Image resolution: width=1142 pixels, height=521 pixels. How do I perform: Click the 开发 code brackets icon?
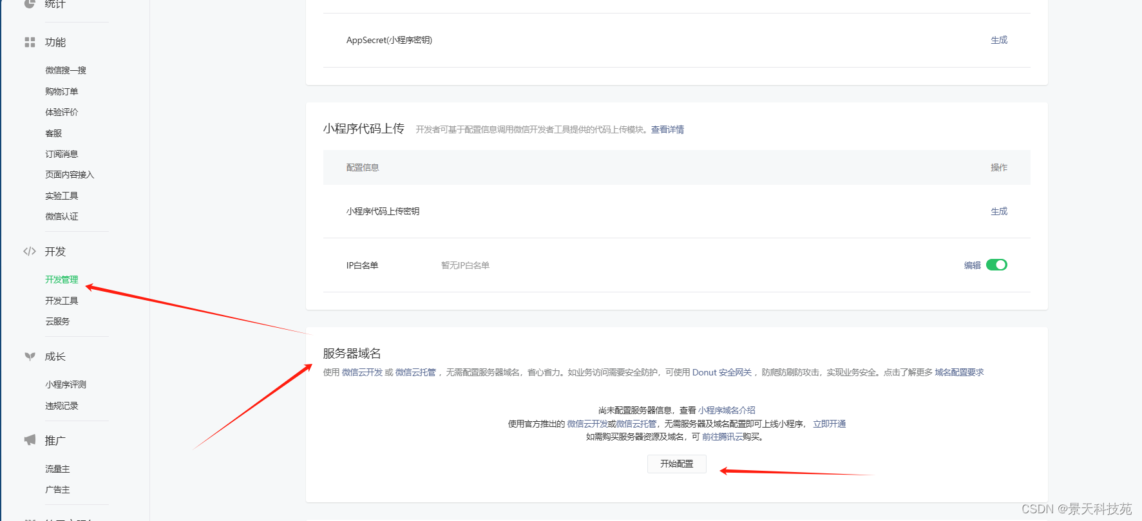(30, 252)
